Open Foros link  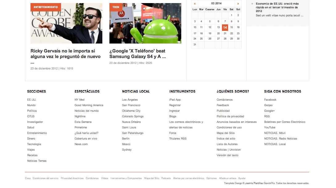click(173, 133)
